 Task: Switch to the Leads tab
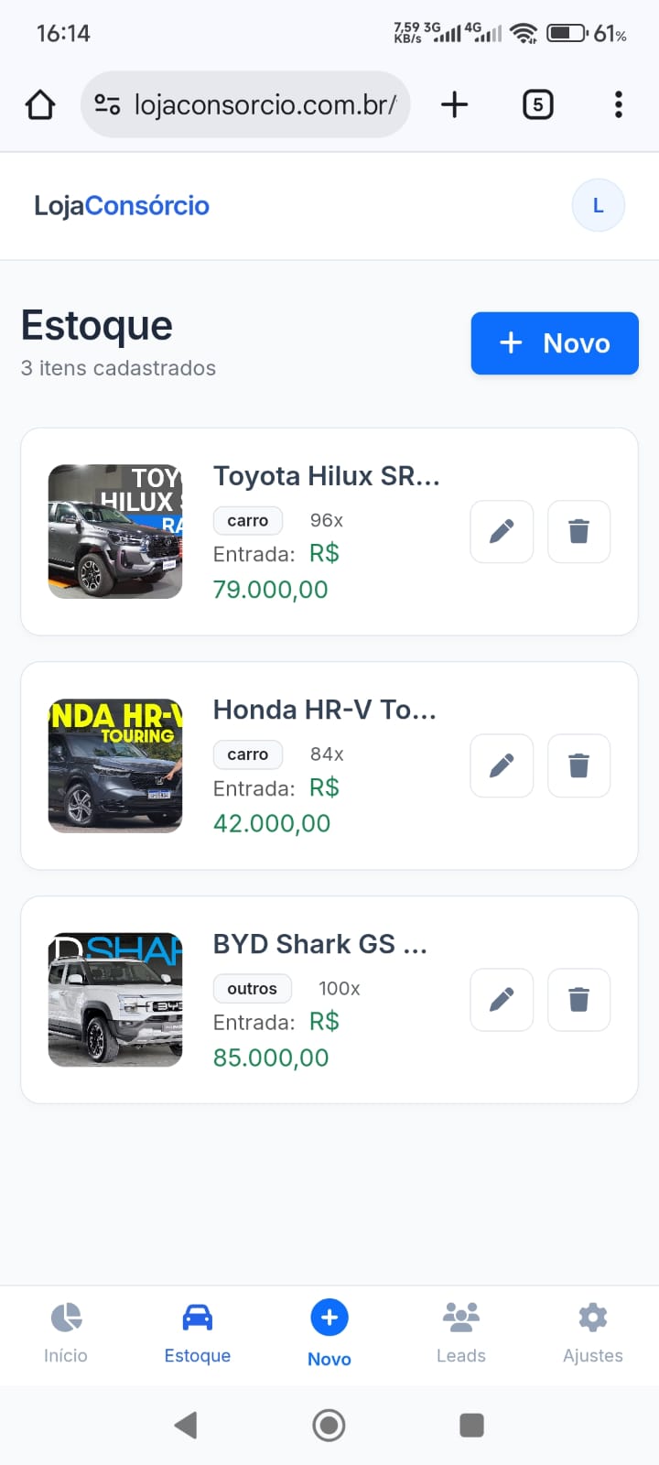pyautogui.click(x=461, y=1333)
